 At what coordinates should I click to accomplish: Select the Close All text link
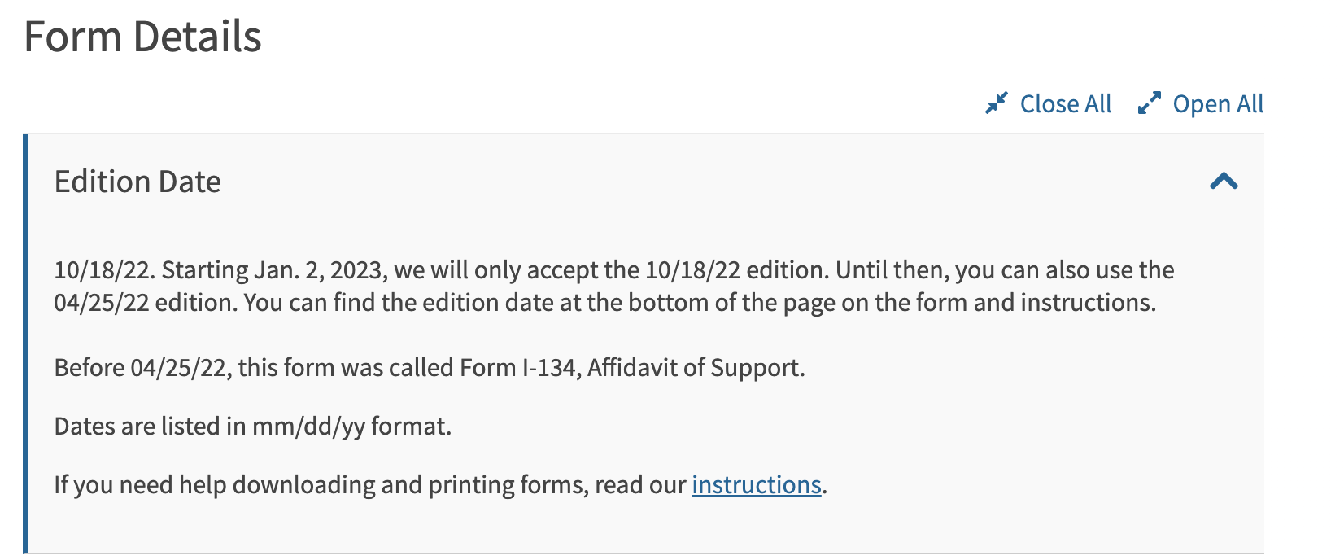coord(1065,104)
